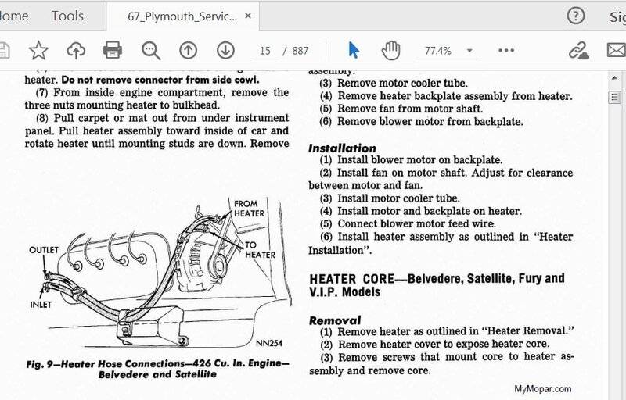Upload the file using the cloud icon
The image size is (626, 400).
75,51
